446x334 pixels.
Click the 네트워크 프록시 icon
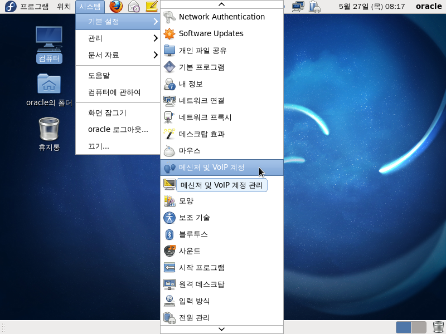tap(169, 117)
